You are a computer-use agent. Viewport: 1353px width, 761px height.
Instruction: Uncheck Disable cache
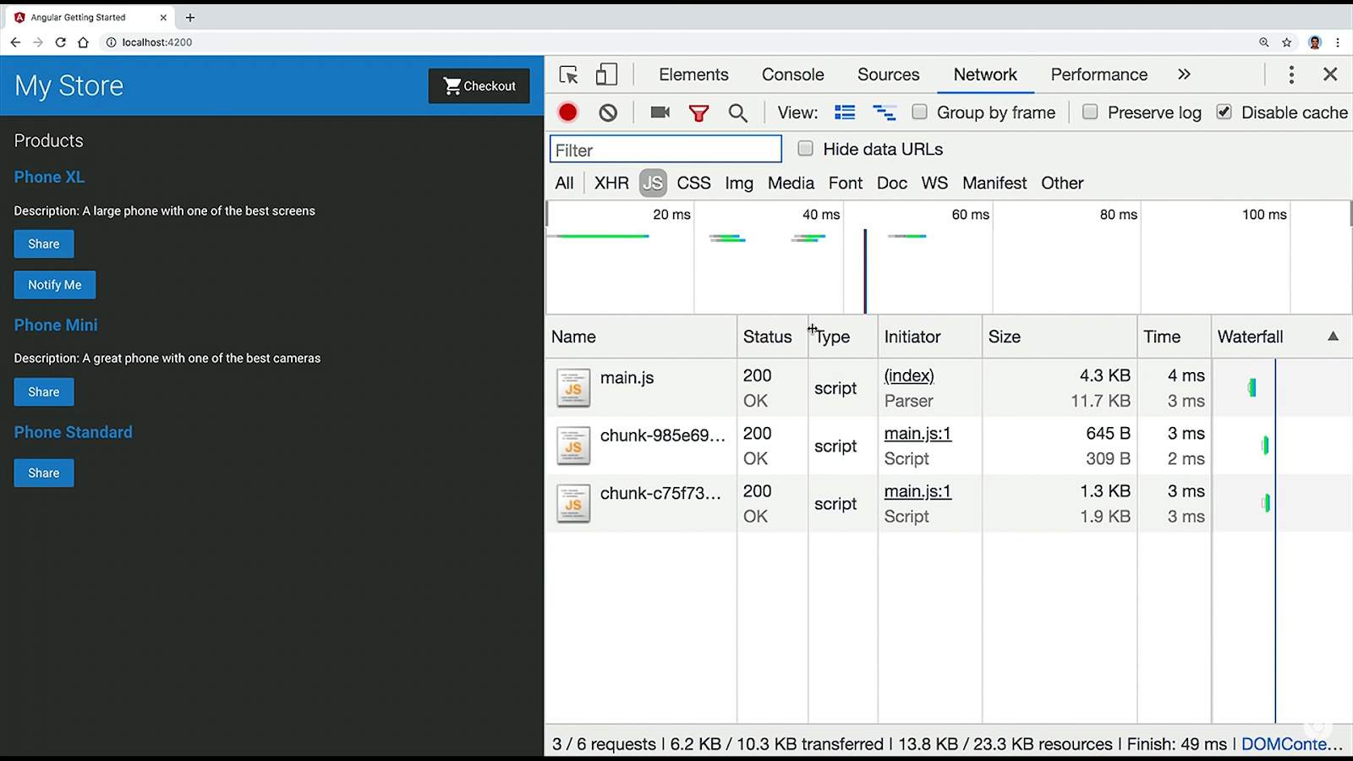pyautogui.click(x=1224, y=112)
